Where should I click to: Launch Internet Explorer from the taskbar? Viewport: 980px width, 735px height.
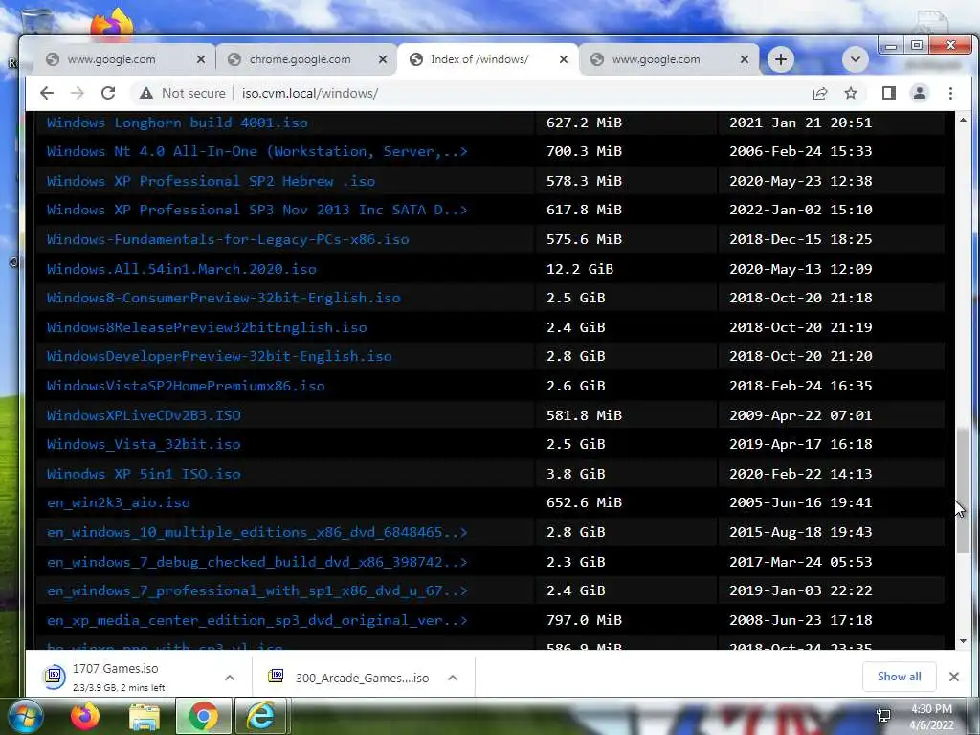(260, 717)
